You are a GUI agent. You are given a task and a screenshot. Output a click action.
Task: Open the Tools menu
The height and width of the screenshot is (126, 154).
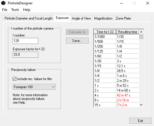15,10
